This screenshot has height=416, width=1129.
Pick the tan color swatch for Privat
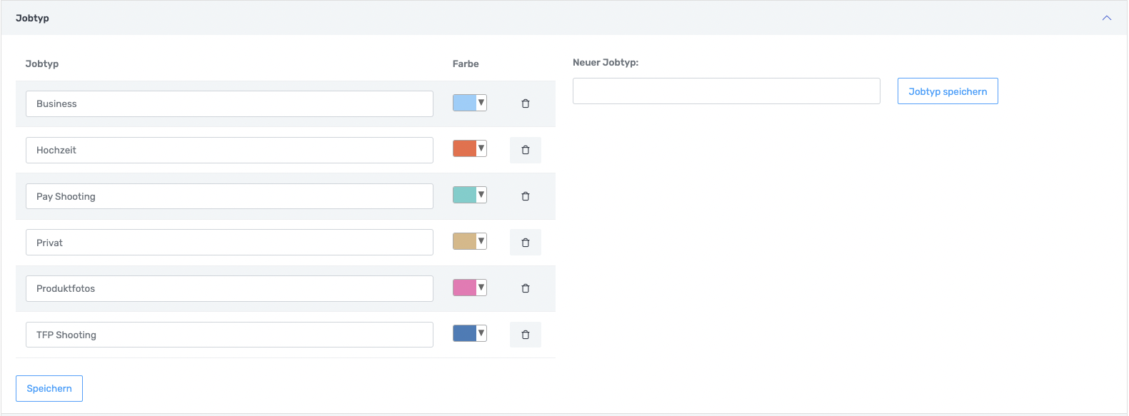[469, 241]
